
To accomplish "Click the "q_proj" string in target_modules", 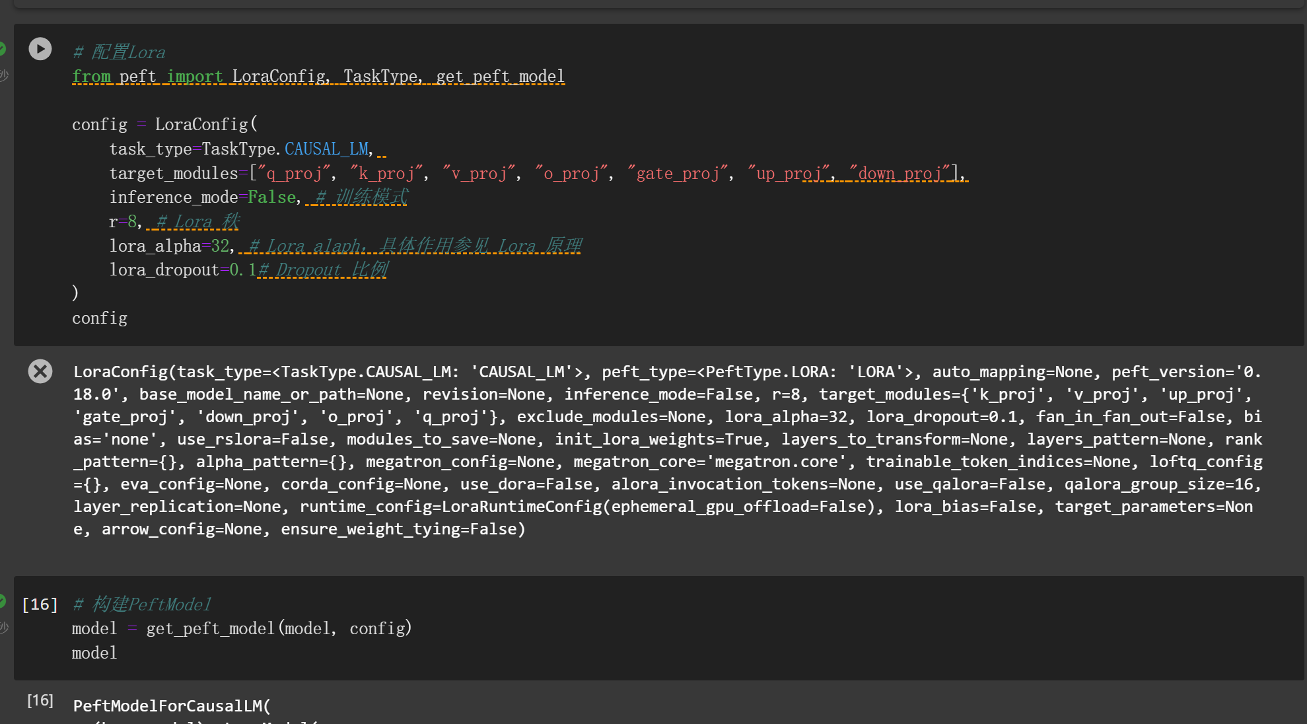I will tap(294, 174).
